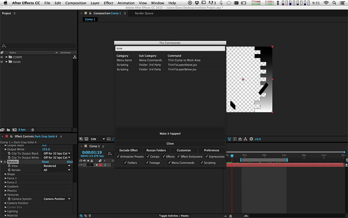This screenshot has width=348, height=218.
Task: Toggle the Camera System stopwatch
Action: pos(9,199)
